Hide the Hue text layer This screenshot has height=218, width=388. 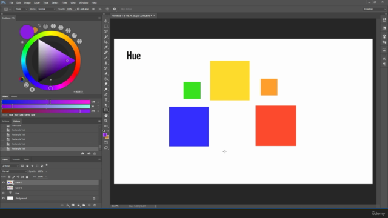[x=3, y=193]
